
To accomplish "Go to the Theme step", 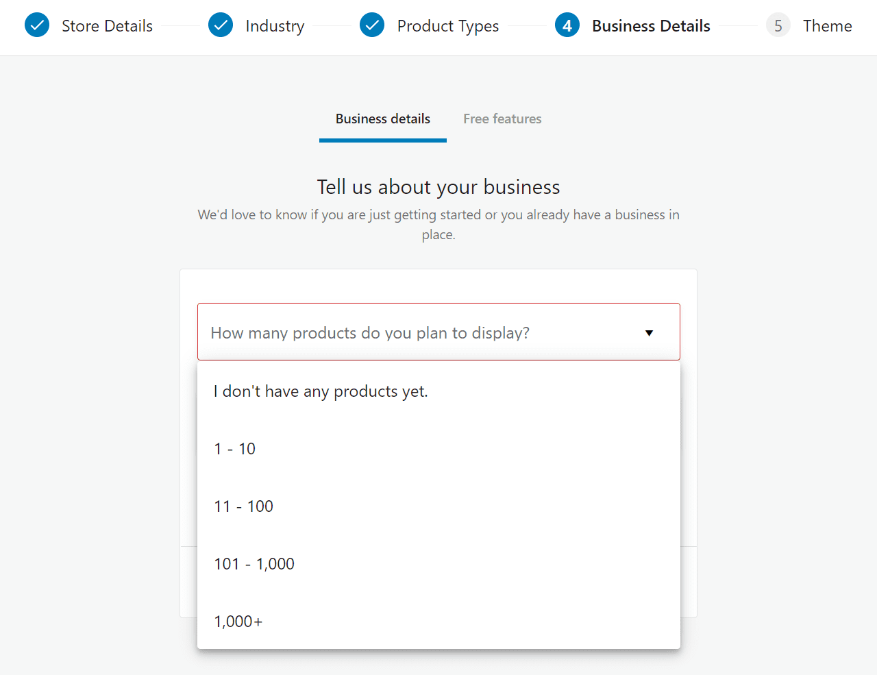I will coord(828,25).
